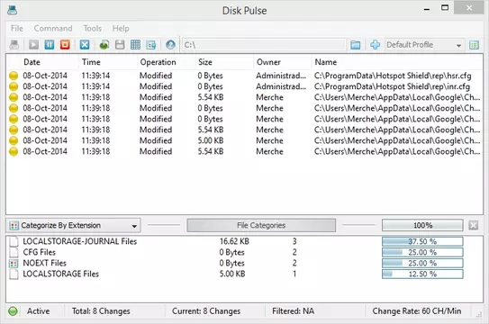Click the File Categories button

tap(261, 225)
